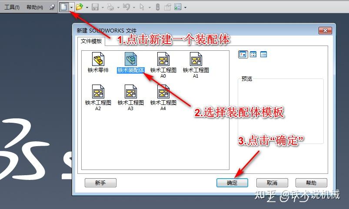Click the Rebuild traffic light icon
The image size is (349, 209).
[x=158, y=7]
